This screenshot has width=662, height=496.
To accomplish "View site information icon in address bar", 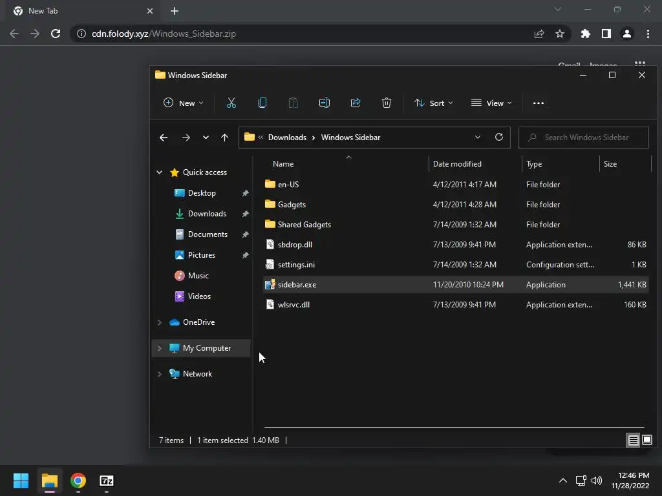I will point(81,34).
